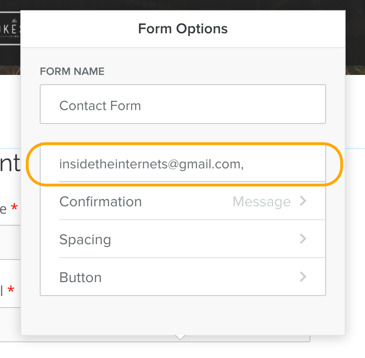Click the Confirmation row chevron arrow
365x358 pixels.
click(303, 201)
